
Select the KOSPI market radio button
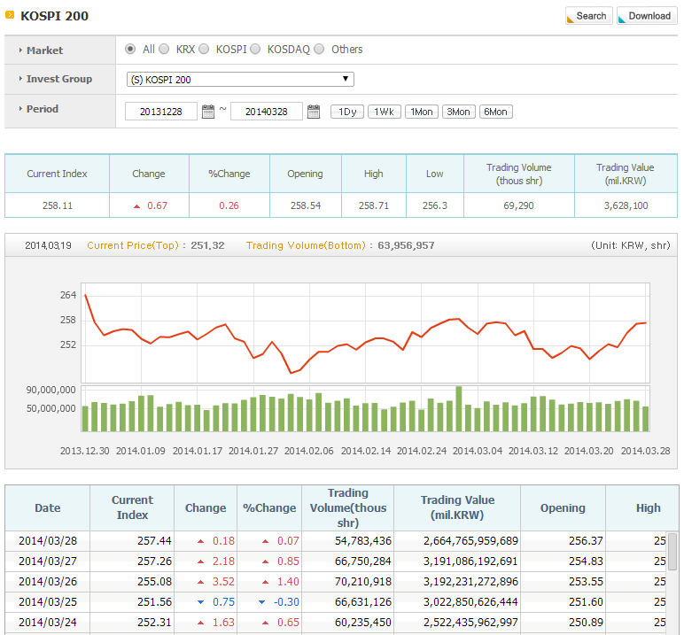pos(204,49)
